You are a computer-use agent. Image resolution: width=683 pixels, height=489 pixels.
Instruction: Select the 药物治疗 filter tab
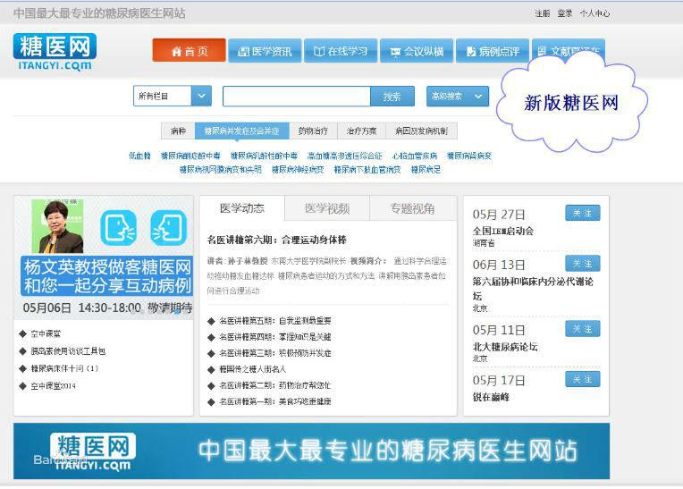coord(313,131)
